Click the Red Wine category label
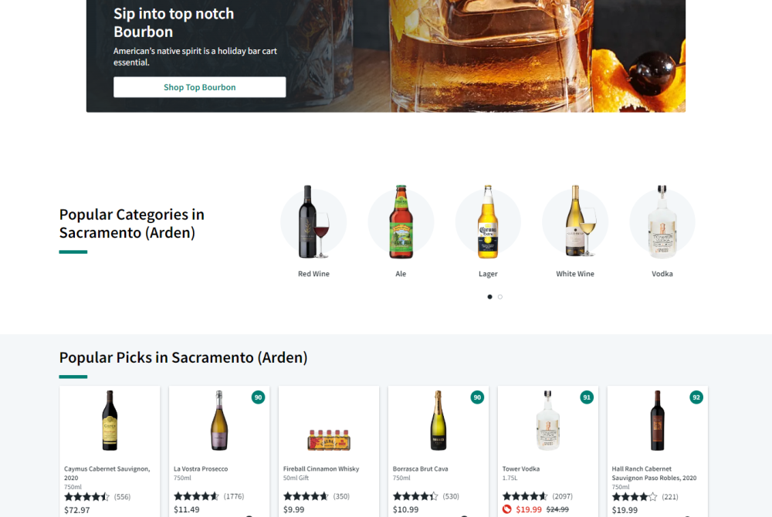 (313, 274)
